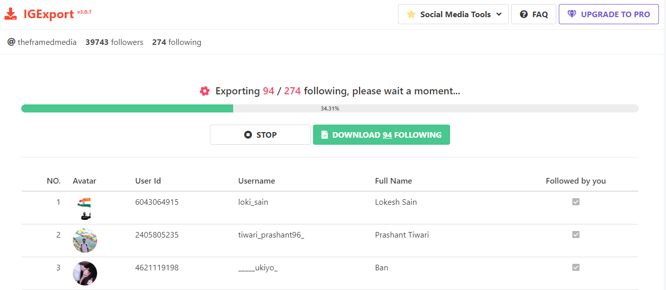Image resolution: width=666 pixels, height=290 pixels.
Task: Click the Full Name column header
Action: [393, 181]
